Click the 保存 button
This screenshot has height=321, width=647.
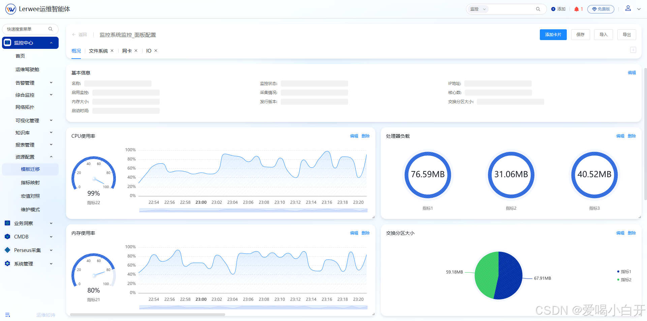click(x=580, y=35)
